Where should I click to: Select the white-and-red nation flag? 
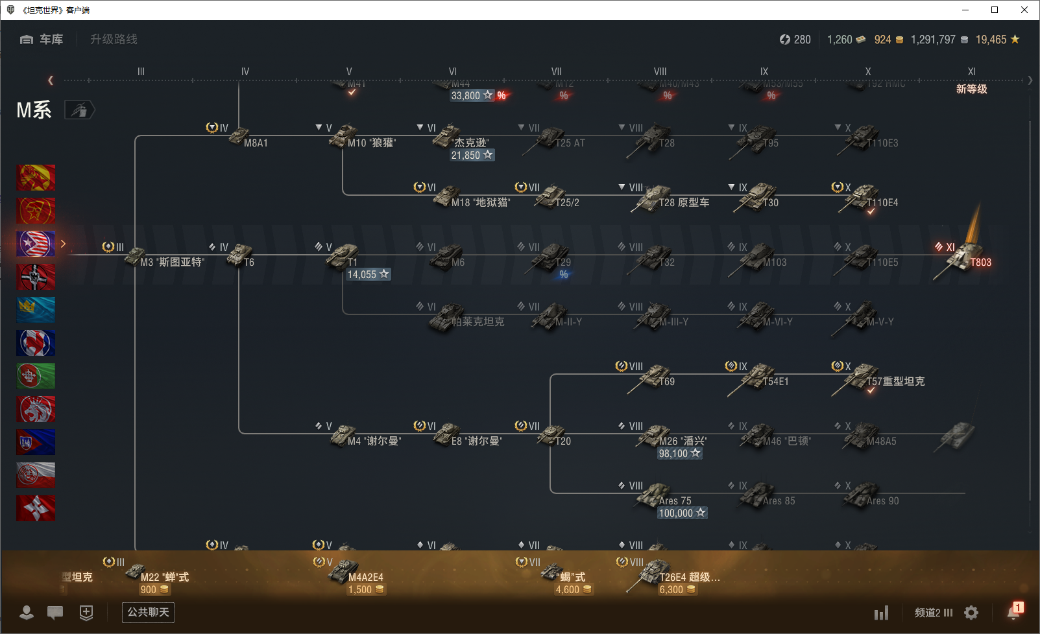pos(36,475)
